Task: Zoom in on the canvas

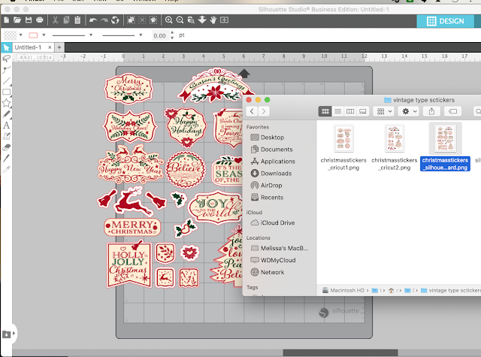Action: (x=168, y=20)
